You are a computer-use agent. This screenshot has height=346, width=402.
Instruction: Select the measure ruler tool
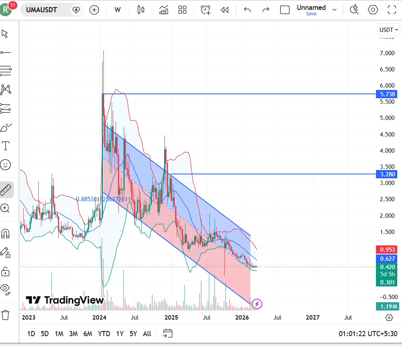6,190
